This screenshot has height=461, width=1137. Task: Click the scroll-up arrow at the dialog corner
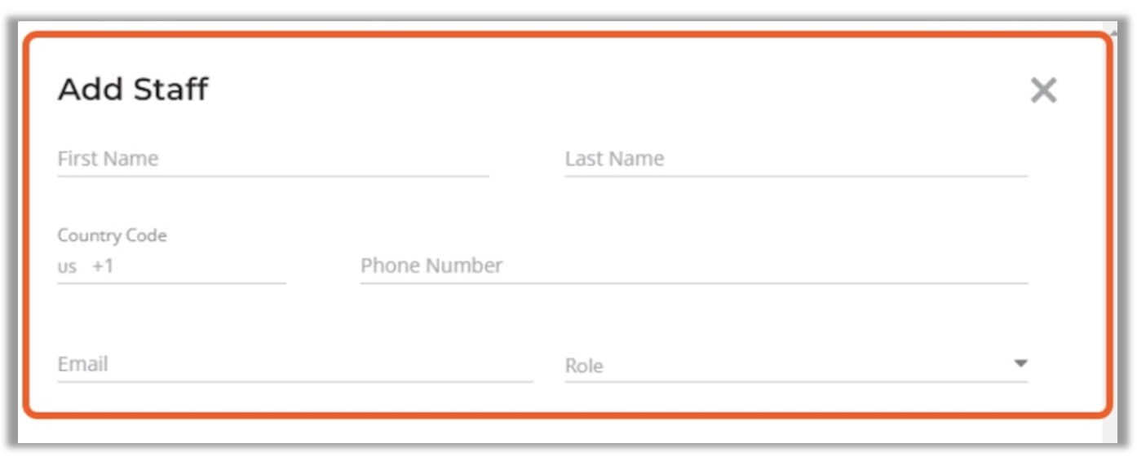tap(1114, 33)
